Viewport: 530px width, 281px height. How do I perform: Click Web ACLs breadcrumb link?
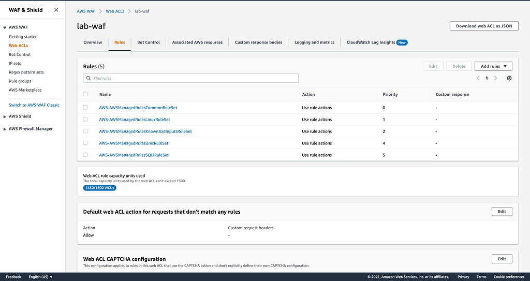115,11
